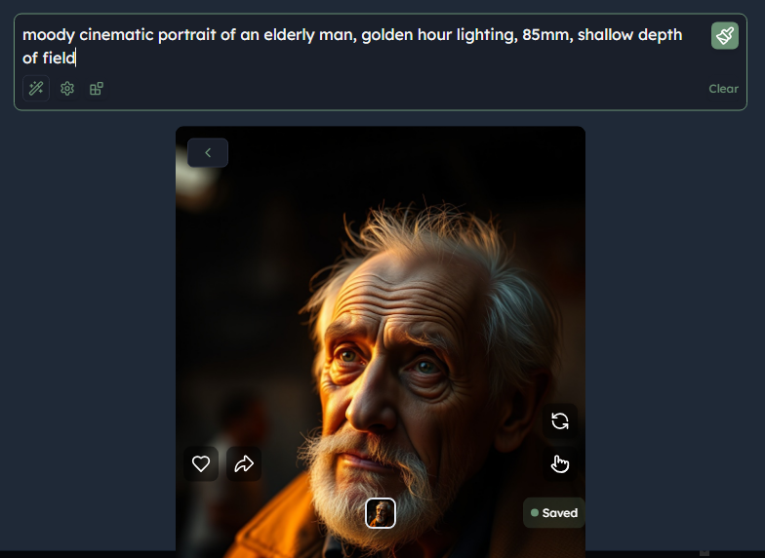Clear the prompt text

[724, 89]
